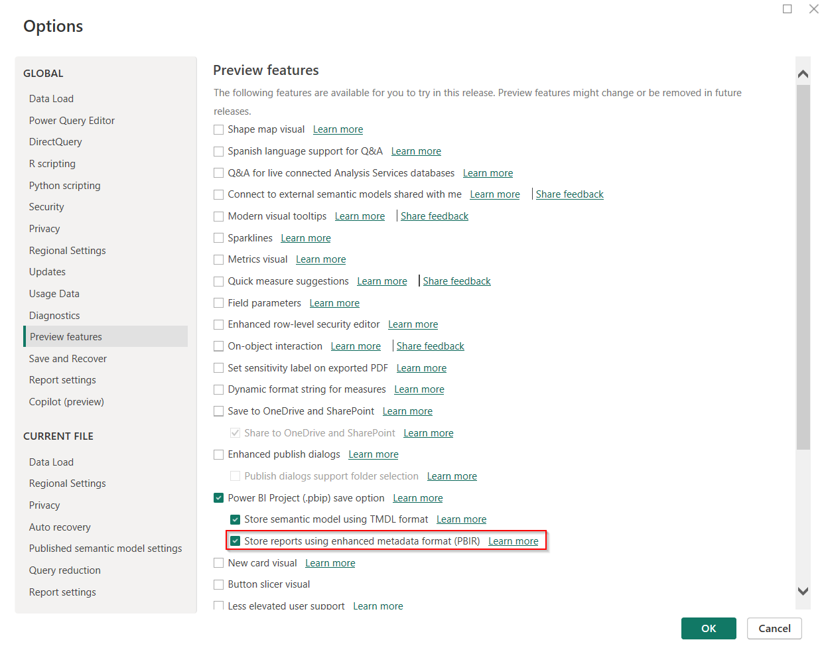The width and height of the screenshot is (824, 648).
Task: Open Learn more for Shape map visual
Action: [x=338, y=129]
